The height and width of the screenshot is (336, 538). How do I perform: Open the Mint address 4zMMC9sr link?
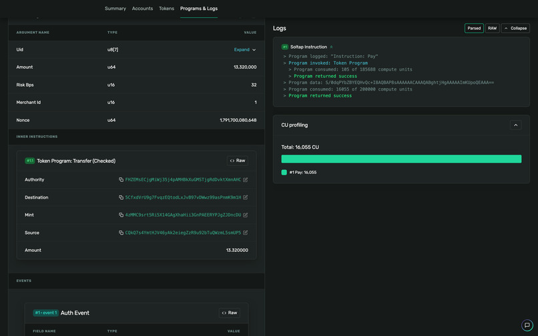pos(183,215)
